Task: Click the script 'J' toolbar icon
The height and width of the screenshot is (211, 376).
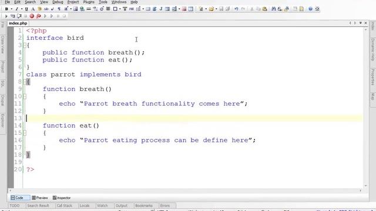Action: click(161, 9)
